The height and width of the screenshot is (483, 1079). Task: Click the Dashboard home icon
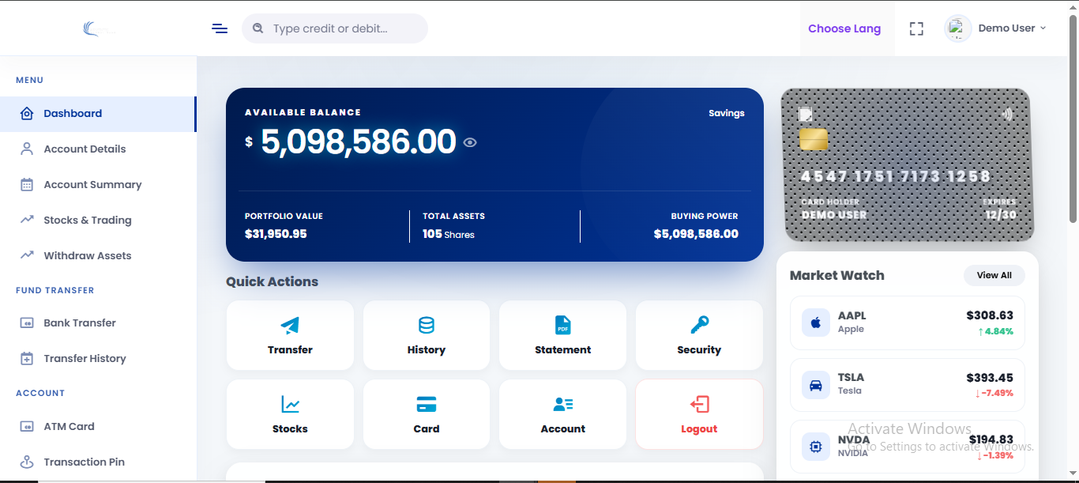(27, 113)
